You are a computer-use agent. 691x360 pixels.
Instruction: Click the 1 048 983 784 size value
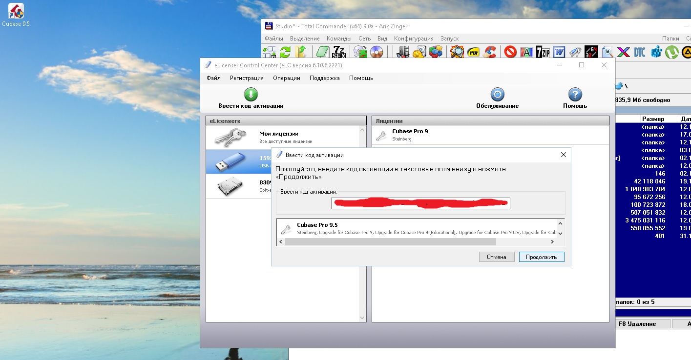[645, 189]
